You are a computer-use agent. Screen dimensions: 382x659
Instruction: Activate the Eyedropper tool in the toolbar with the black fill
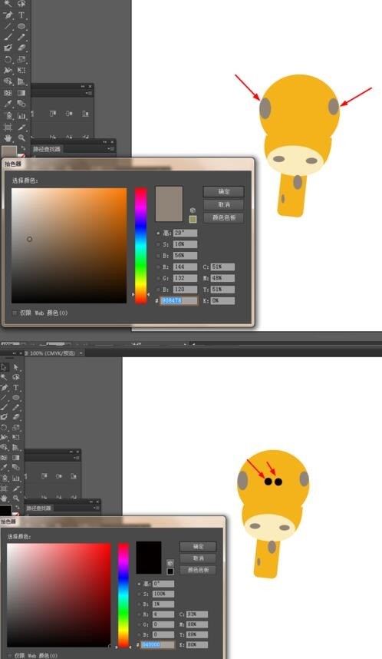coord(4,467)
